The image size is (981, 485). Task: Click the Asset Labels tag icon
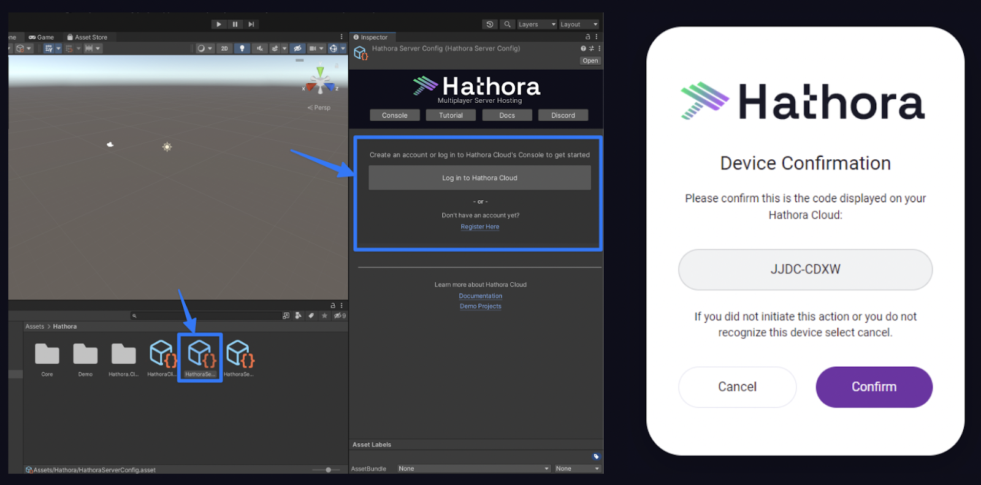(596, 456)
